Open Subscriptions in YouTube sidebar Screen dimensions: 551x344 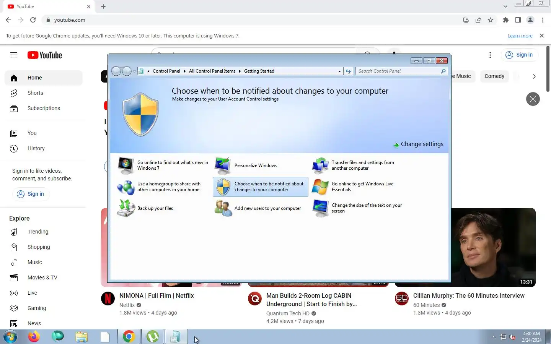(x=44, y=108)
